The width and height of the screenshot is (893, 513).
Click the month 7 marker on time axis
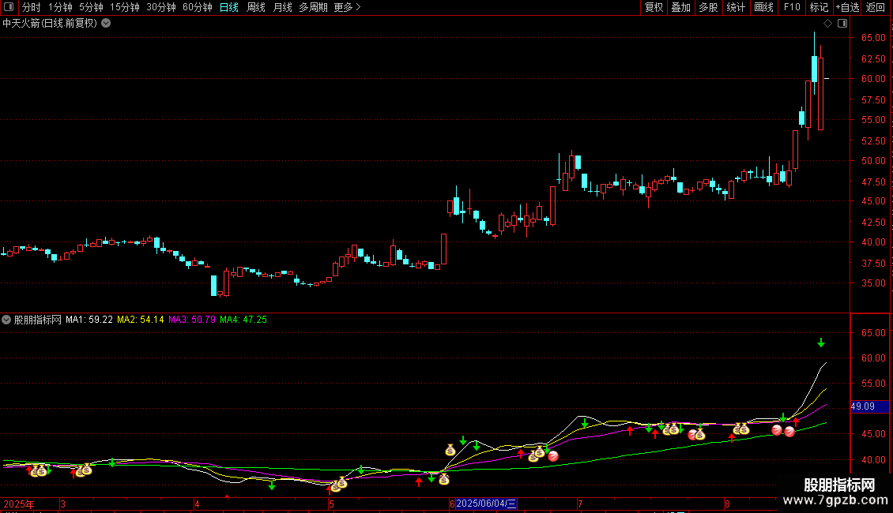tap(580, 504)
